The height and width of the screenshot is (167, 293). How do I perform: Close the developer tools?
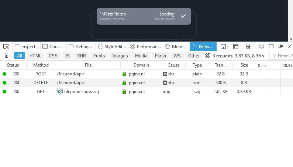290,46
